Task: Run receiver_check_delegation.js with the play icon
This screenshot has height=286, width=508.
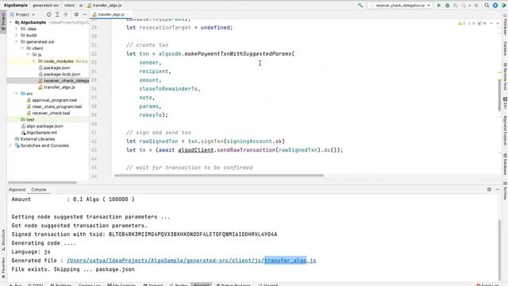Action: coord(439,6)
